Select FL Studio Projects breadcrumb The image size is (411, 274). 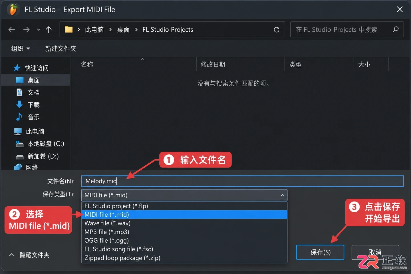click(x=168, y=30)
